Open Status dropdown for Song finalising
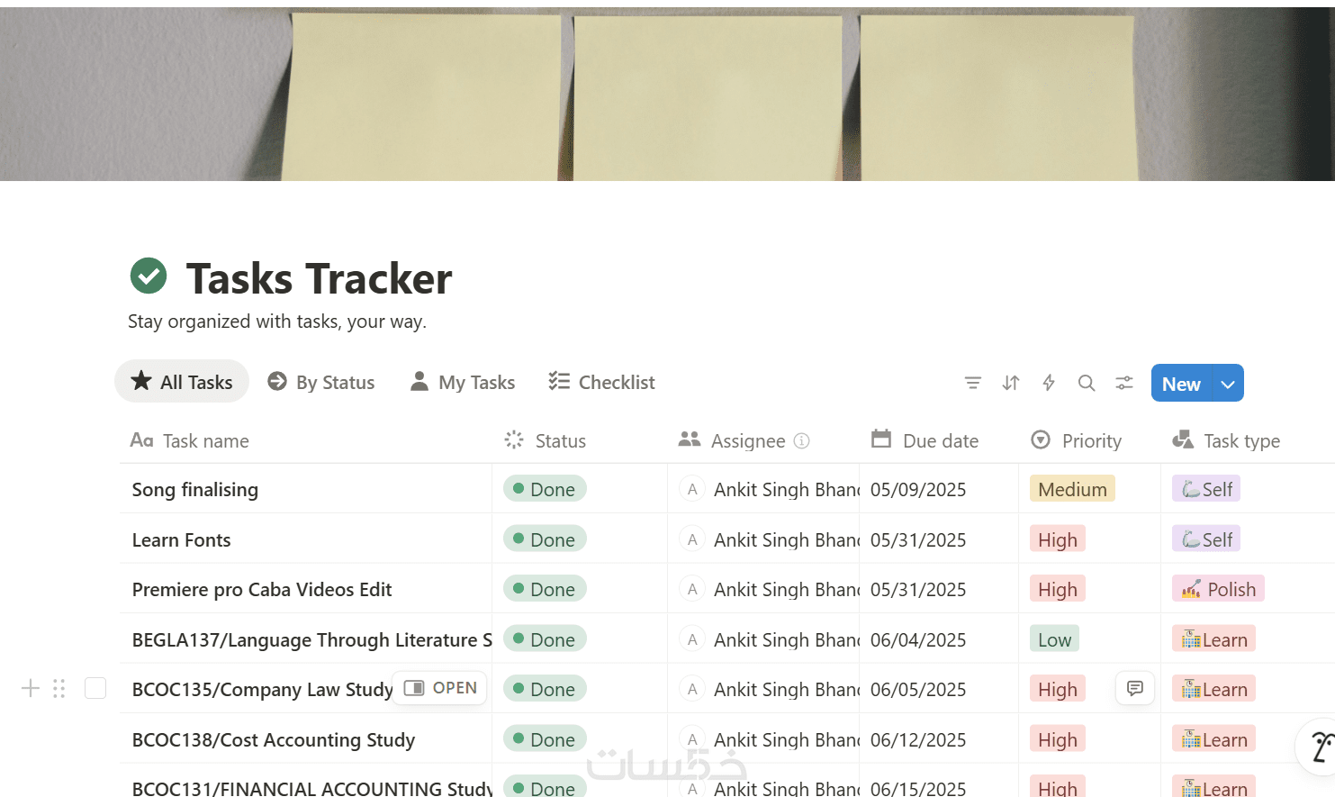 tap(545, 489)
